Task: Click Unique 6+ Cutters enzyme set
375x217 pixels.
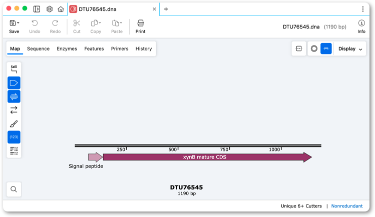Action: click(301, 206)
